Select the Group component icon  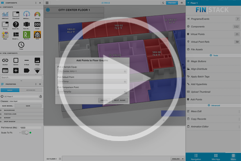tap(5, 25)
